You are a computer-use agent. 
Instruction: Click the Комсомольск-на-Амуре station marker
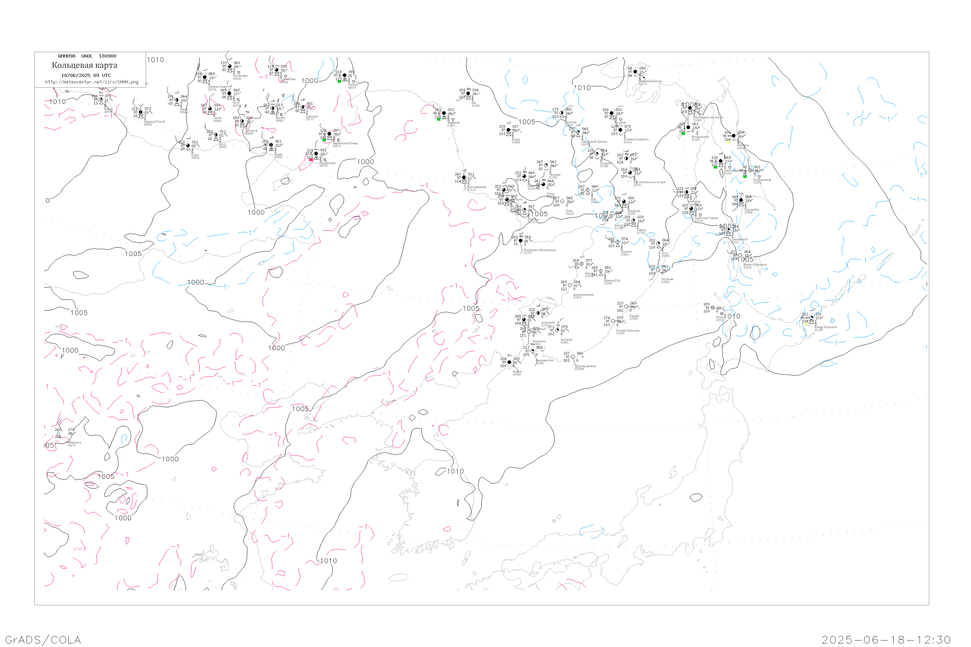(630, 172)
